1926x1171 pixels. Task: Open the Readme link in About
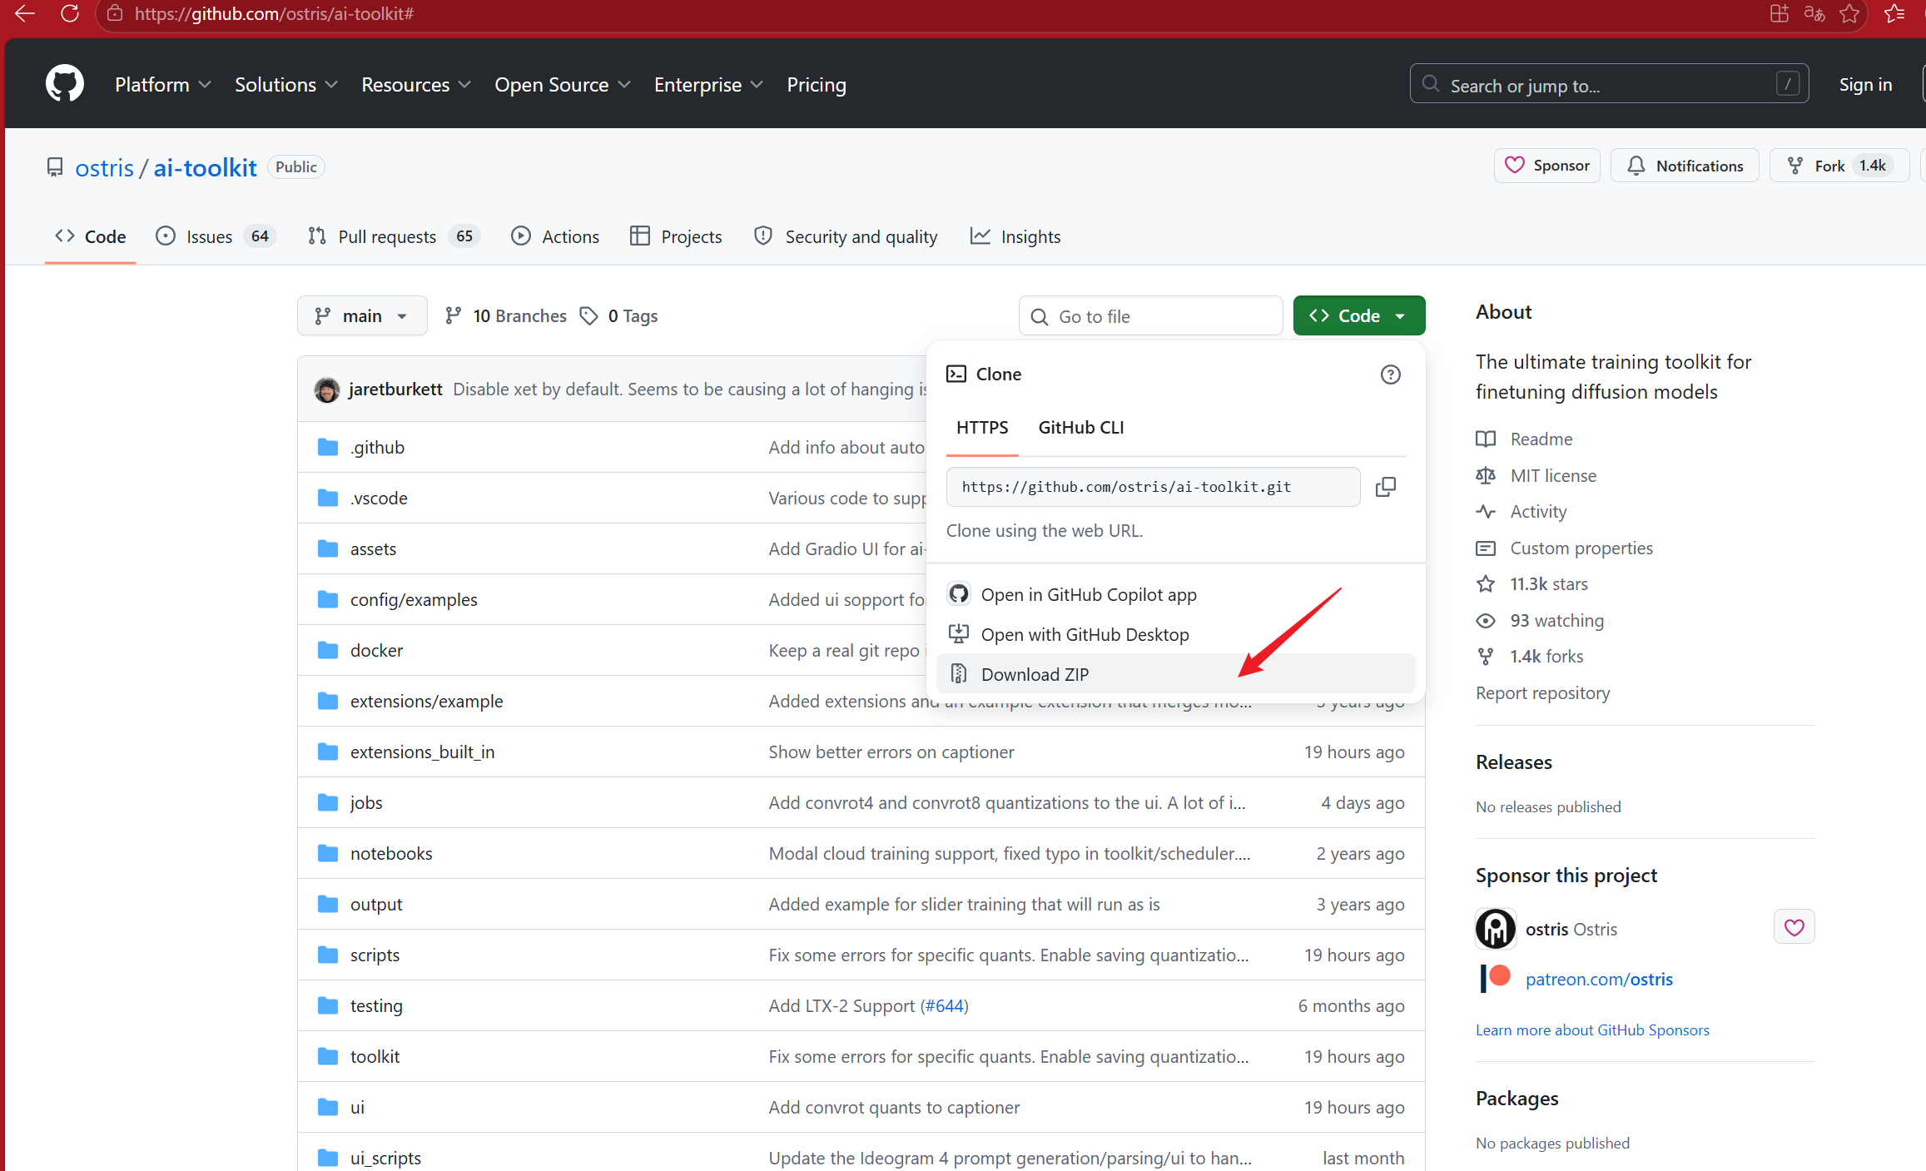1541,439
